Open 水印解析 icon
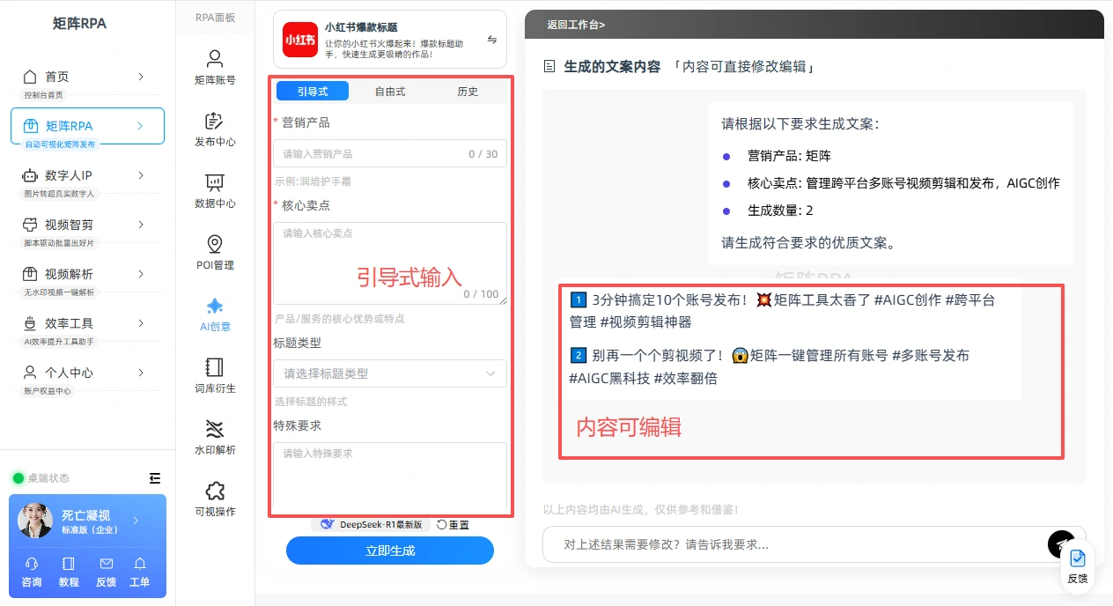This screenshot has height=606, width=1113. [215, 429]
